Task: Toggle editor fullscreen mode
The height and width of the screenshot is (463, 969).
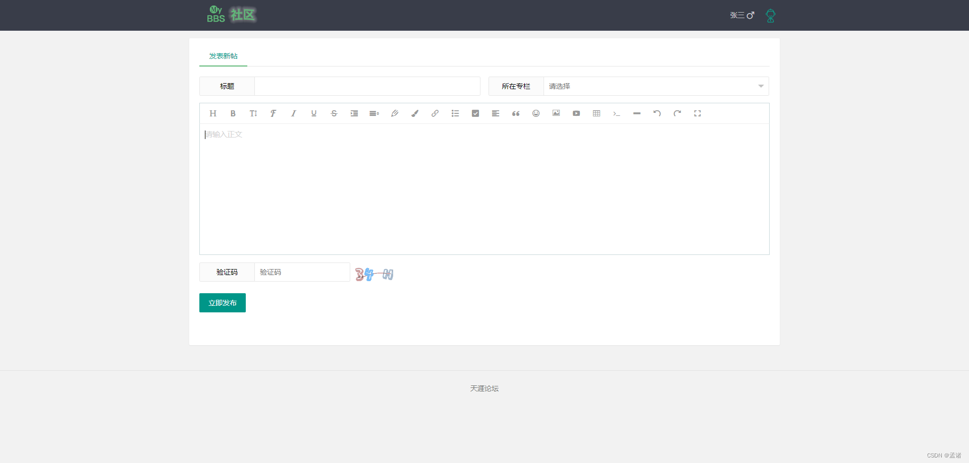Action: click(697, 113)
